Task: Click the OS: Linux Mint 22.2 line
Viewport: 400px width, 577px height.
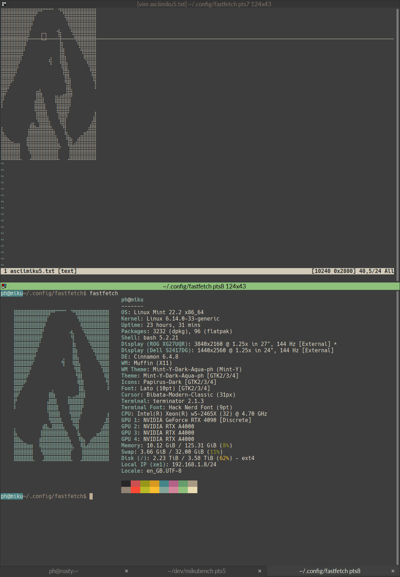Action: point(162,312)
